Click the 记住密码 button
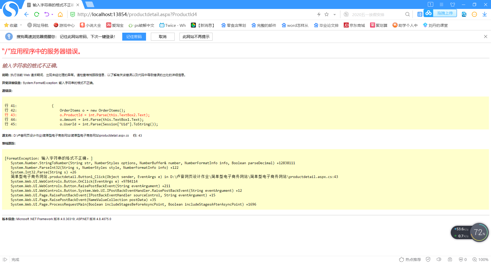491x263 pixels. [134, 37]
